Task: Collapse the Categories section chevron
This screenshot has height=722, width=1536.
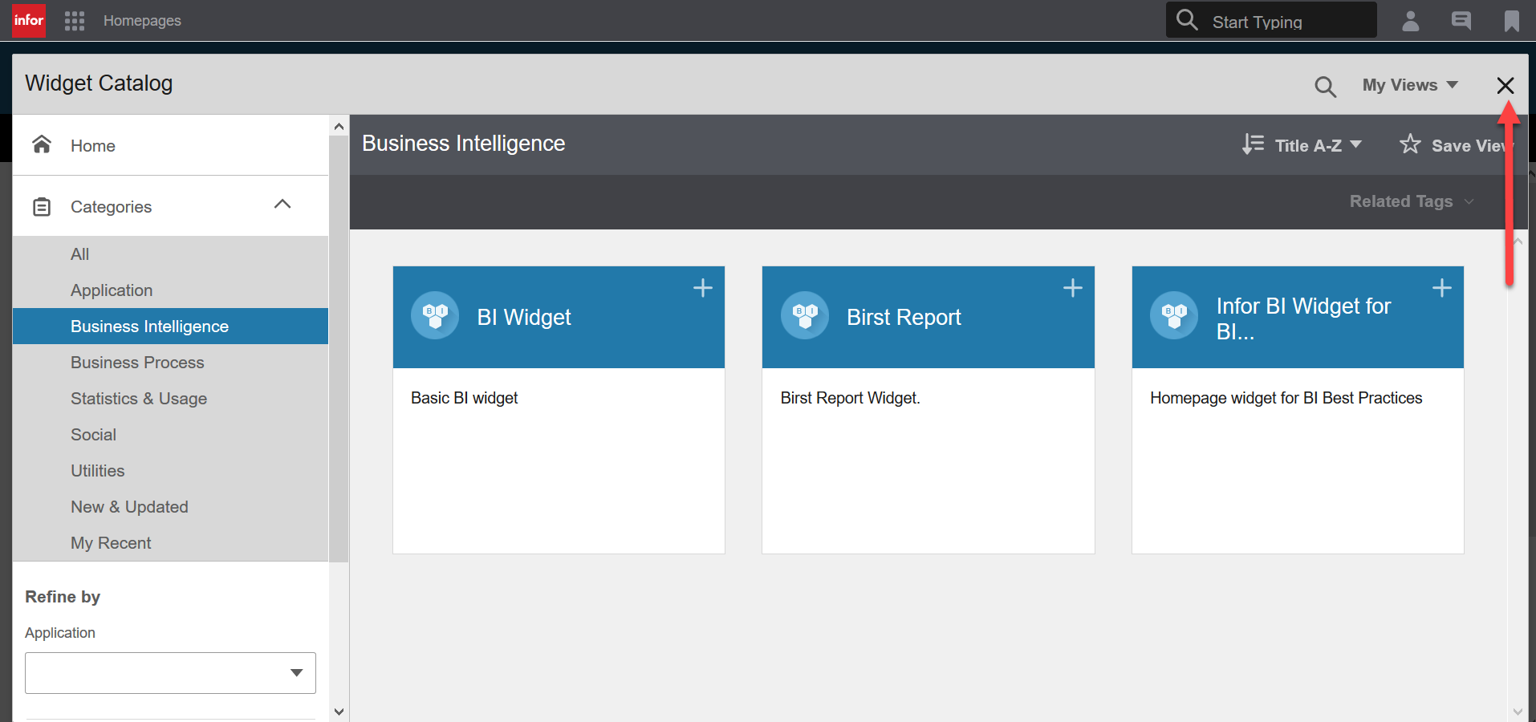Action: tap(282, 205)
